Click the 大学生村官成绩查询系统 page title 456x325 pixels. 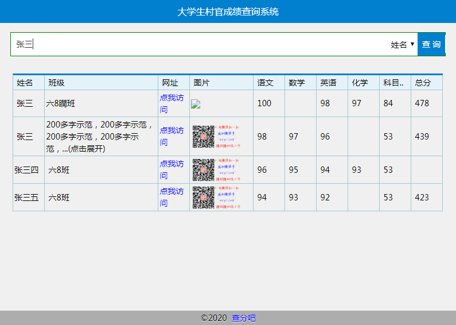[228, 11]
